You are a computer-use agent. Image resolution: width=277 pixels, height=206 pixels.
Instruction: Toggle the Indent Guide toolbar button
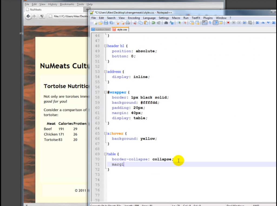(x=216, y=23)
